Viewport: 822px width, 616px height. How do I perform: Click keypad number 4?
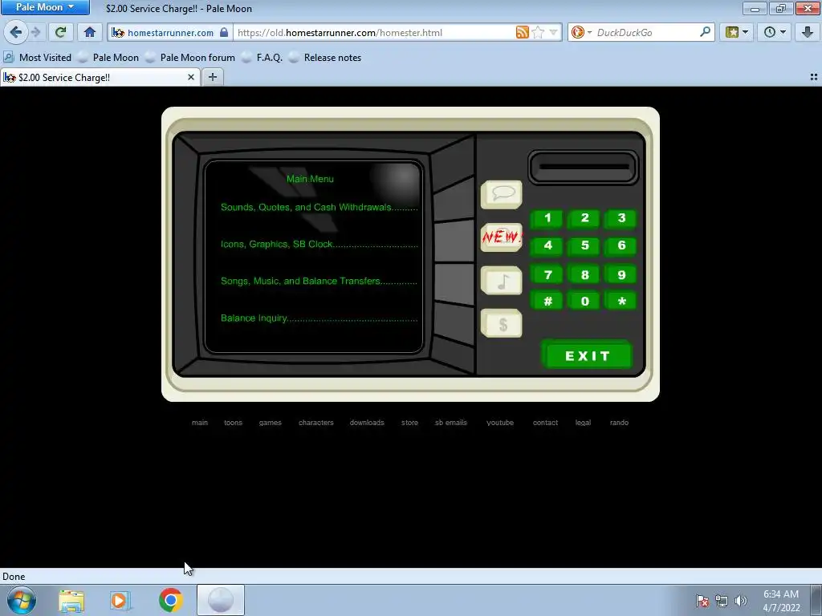click(547, 245)
